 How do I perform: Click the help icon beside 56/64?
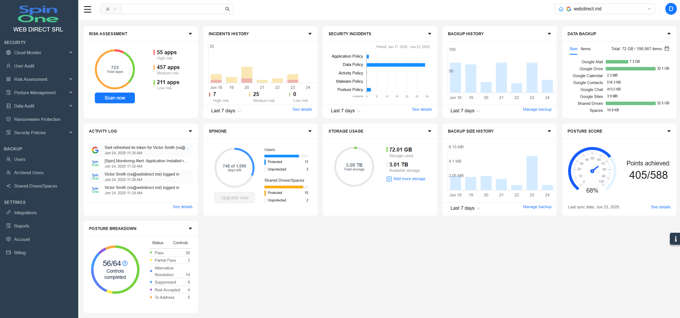pyautogui.click(x=125, y=263)
